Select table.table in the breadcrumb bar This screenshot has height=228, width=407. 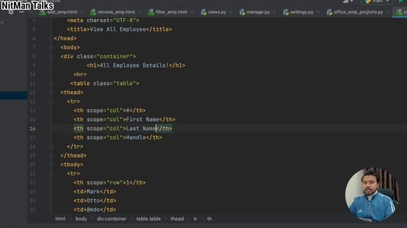[x=148, y=218]
